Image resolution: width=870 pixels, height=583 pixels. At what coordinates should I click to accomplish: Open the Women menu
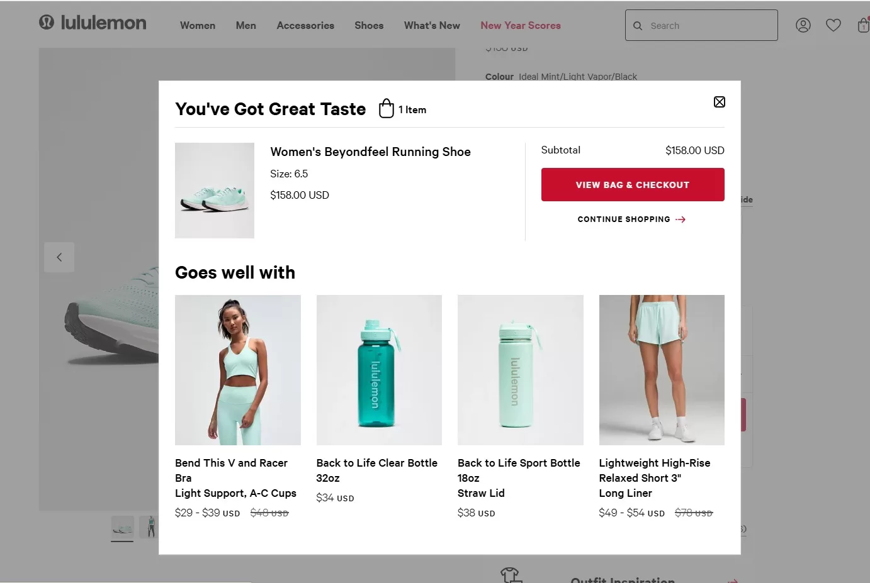coord(198,26)
